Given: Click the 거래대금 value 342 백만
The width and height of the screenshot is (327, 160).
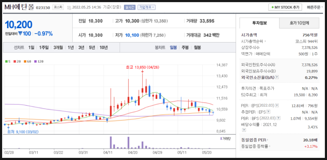Looking at the screenshot, I should 211,35.
